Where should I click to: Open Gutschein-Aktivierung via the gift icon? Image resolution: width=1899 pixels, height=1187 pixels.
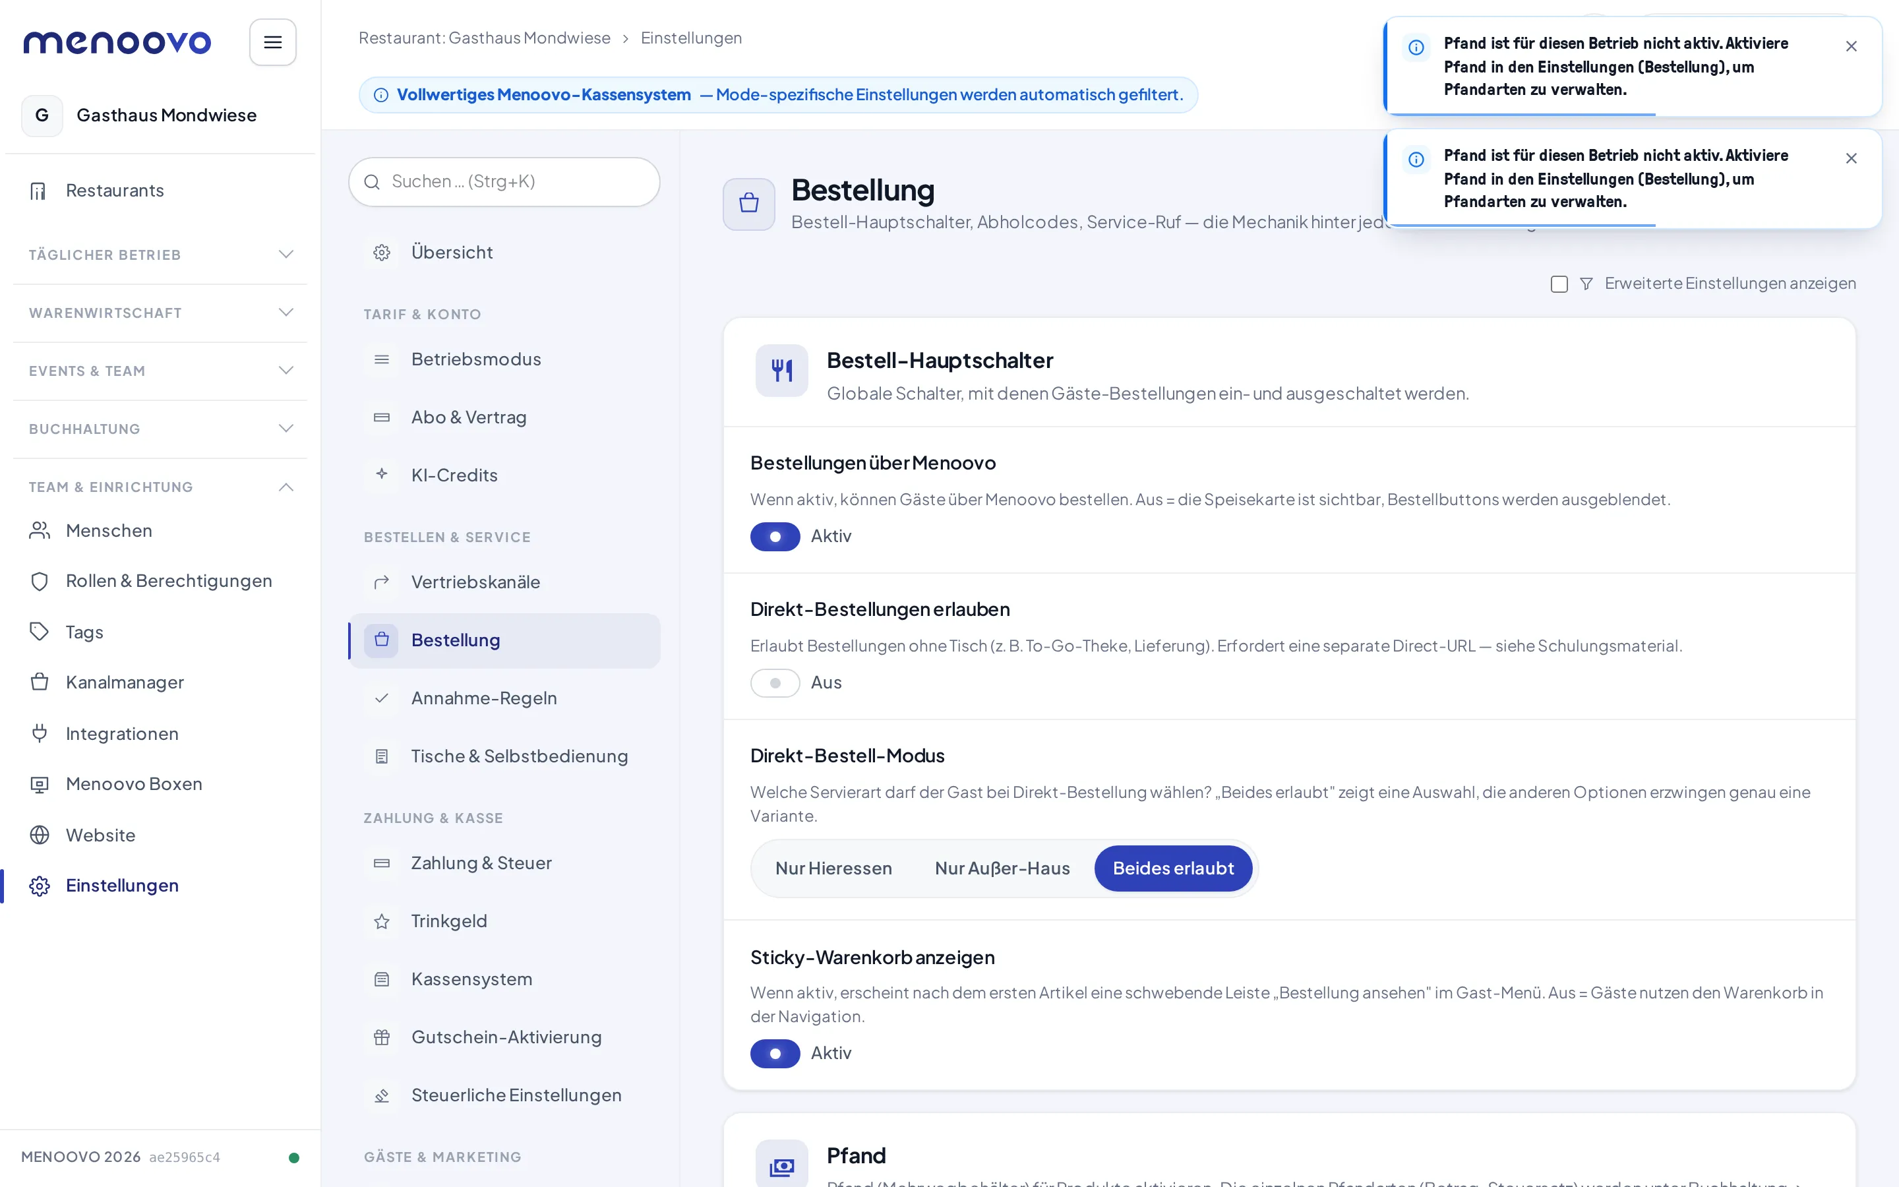pos(381,1037)
